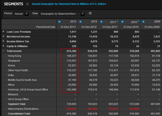
Task: Click the blue info icon beside 2011
Action: [x=102, y=22]
